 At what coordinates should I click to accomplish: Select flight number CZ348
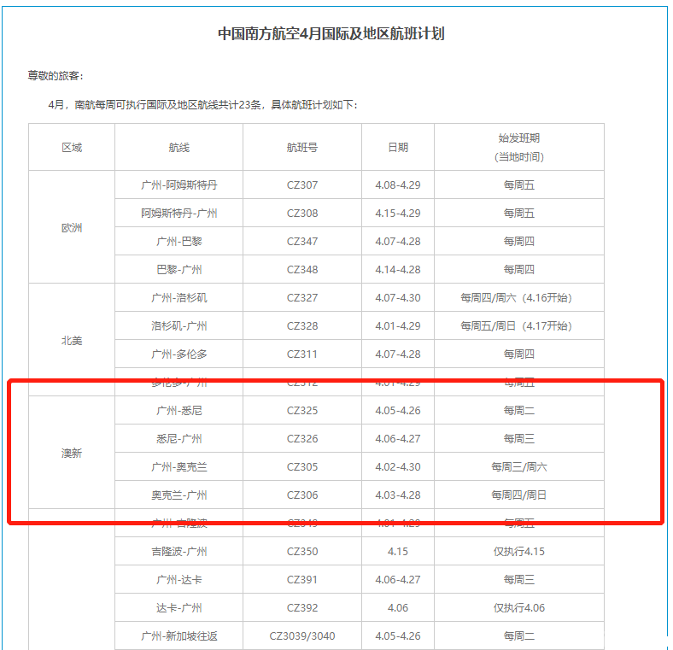pyautogui.click(x=302, y=270)
